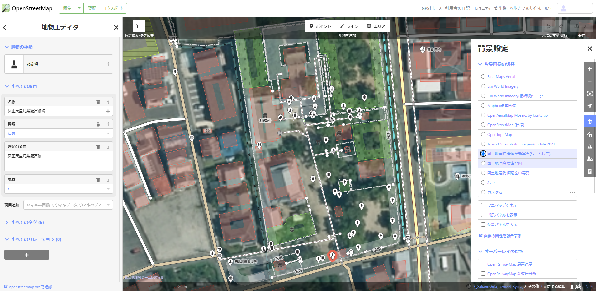The image size is (596, 291).
Task: Delete the 名称 field with trash icon
Action: (x=98, y=102)
